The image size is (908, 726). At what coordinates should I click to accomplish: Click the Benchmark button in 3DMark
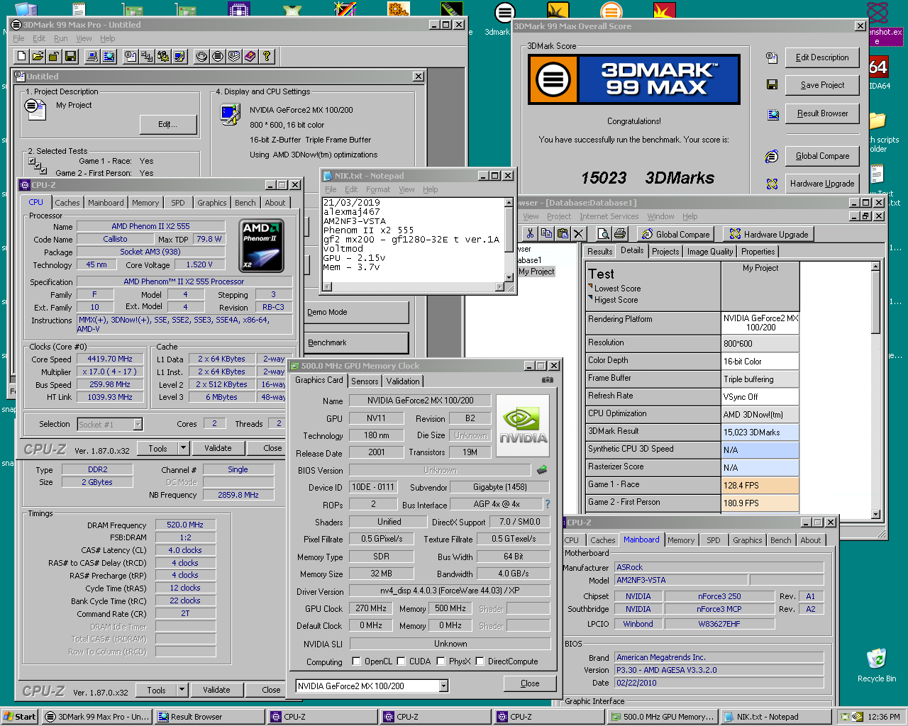tap(358, 342)
